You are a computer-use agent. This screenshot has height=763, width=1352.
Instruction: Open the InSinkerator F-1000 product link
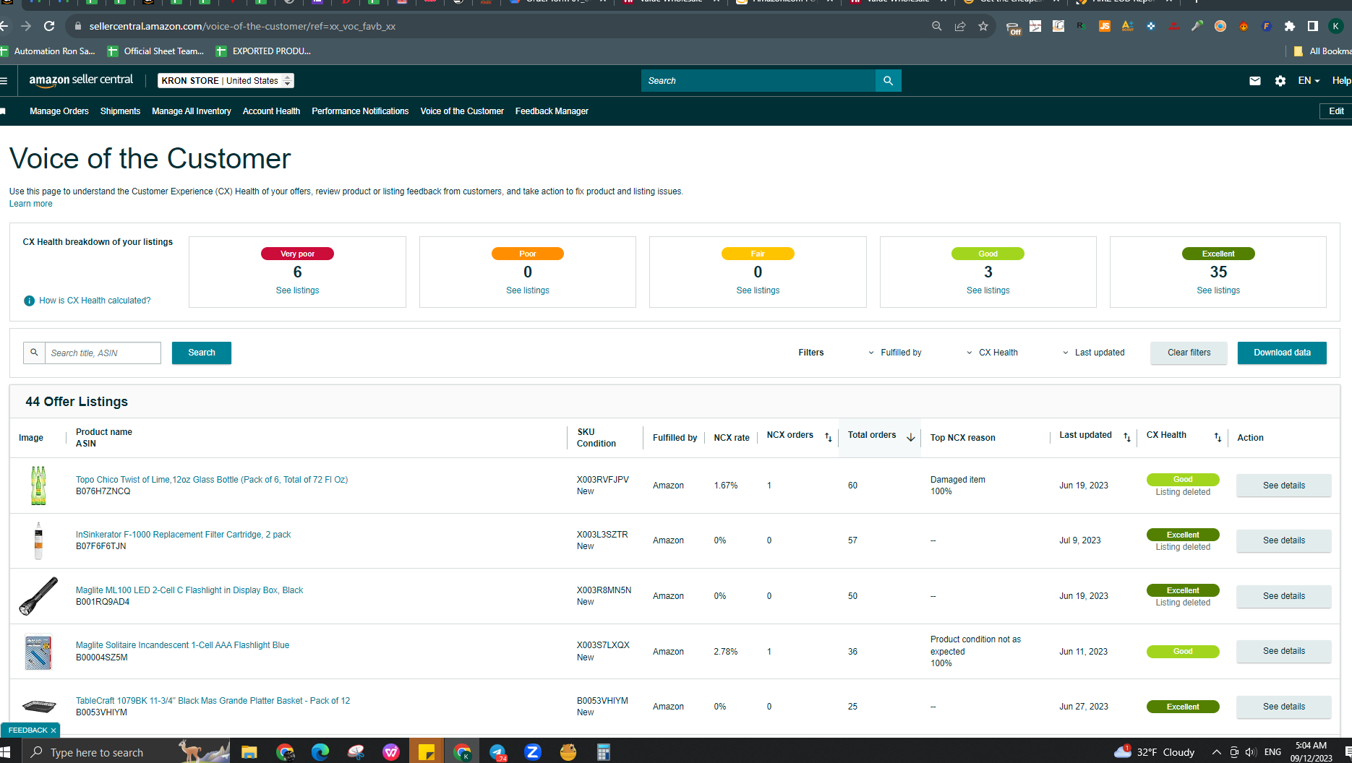coord(183,535)
